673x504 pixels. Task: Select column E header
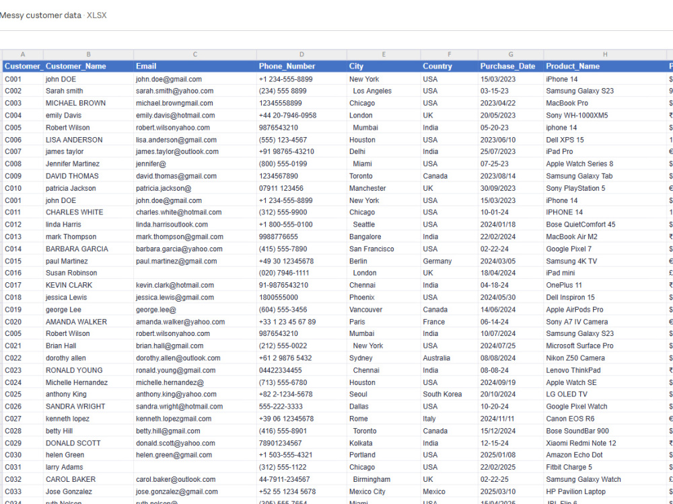pos(384,54)
